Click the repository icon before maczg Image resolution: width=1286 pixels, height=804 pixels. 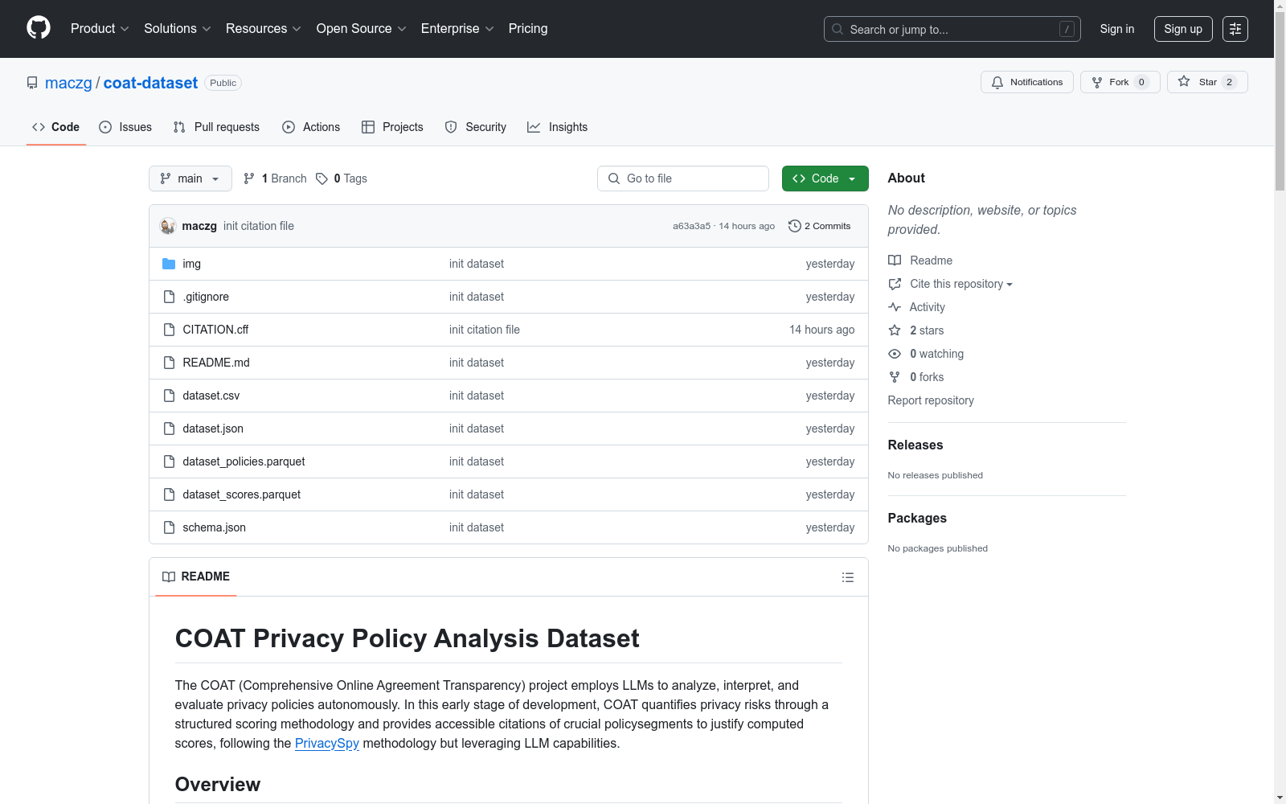pyautogui.click(x=32, y=83)
